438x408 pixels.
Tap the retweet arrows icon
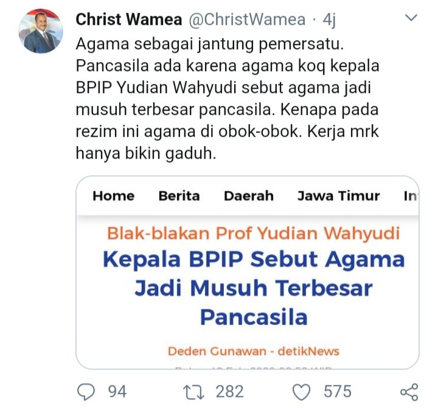click(193, 392)
